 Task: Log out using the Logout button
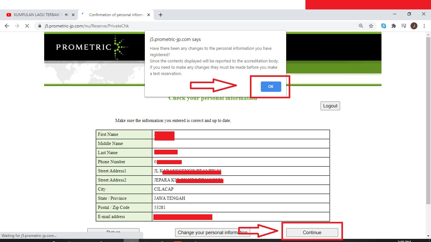pos(330,106)
